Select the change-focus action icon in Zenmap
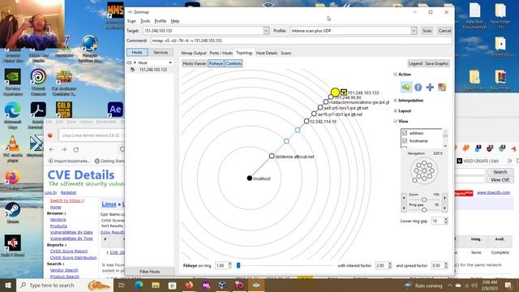The width and height of the screenshot is (519, 292). pos(406,87)
